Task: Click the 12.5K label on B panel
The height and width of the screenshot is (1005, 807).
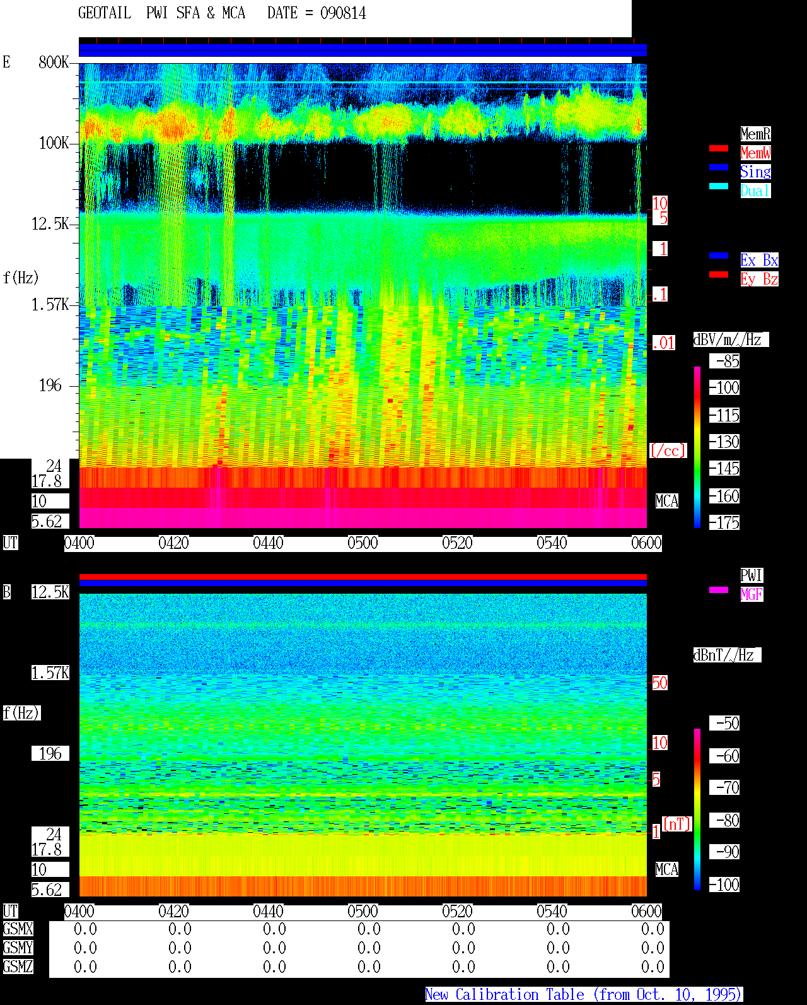Action: click(50, 592)
